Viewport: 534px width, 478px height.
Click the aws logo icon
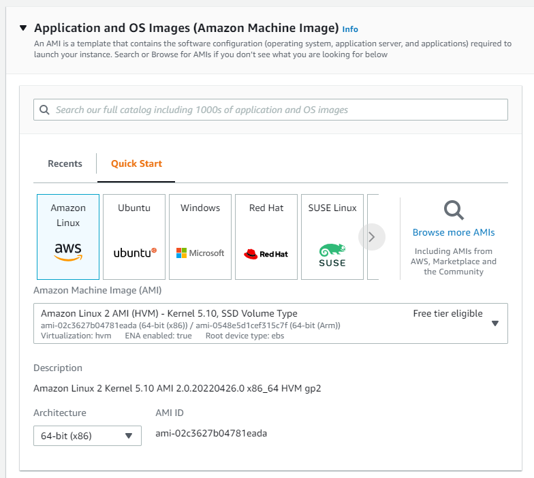[68, 252]
